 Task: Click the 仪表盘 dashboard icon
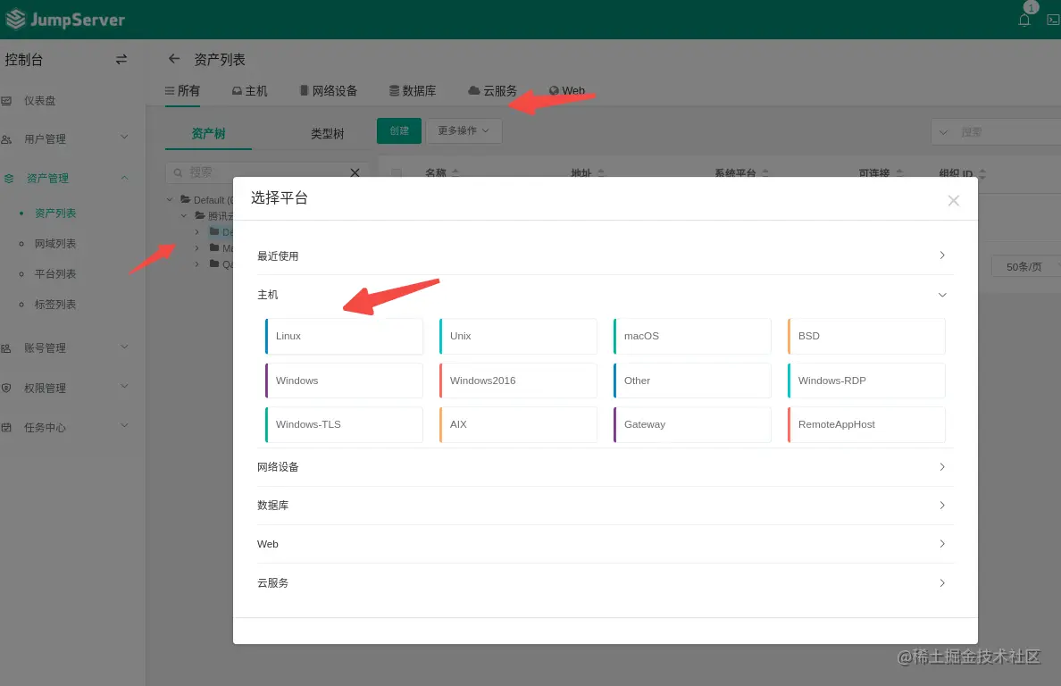7,101
